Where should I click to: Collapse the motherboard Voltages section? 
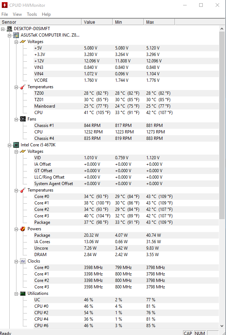[16, 42]
